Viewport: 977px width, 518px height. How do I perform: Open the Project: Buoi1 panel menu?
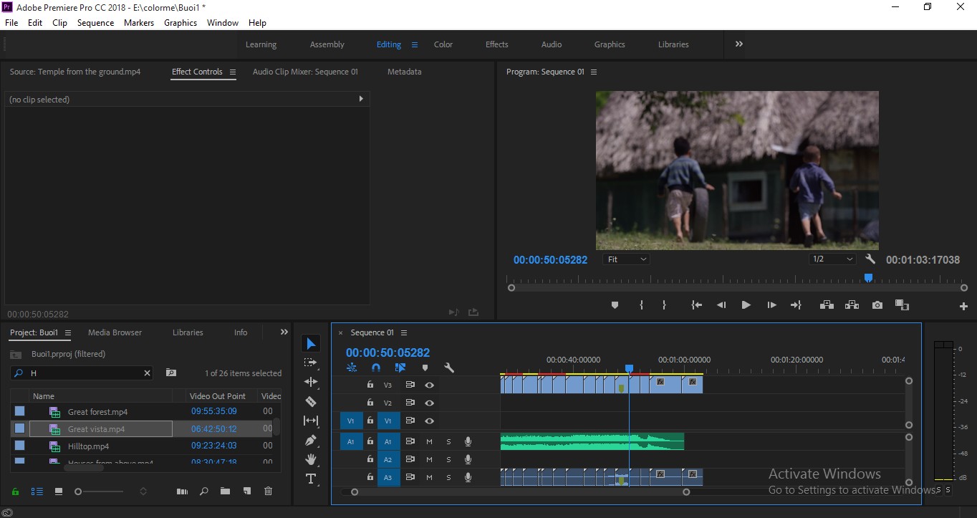(68, 332)
